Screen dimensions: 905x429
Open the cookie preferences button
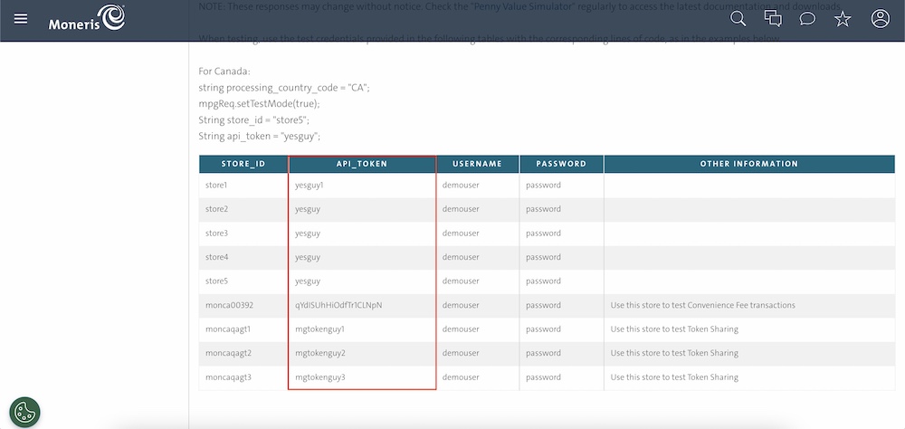[x=24, y=412]
